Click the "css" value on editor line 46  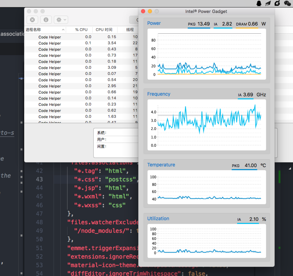[x=117, y=205]
